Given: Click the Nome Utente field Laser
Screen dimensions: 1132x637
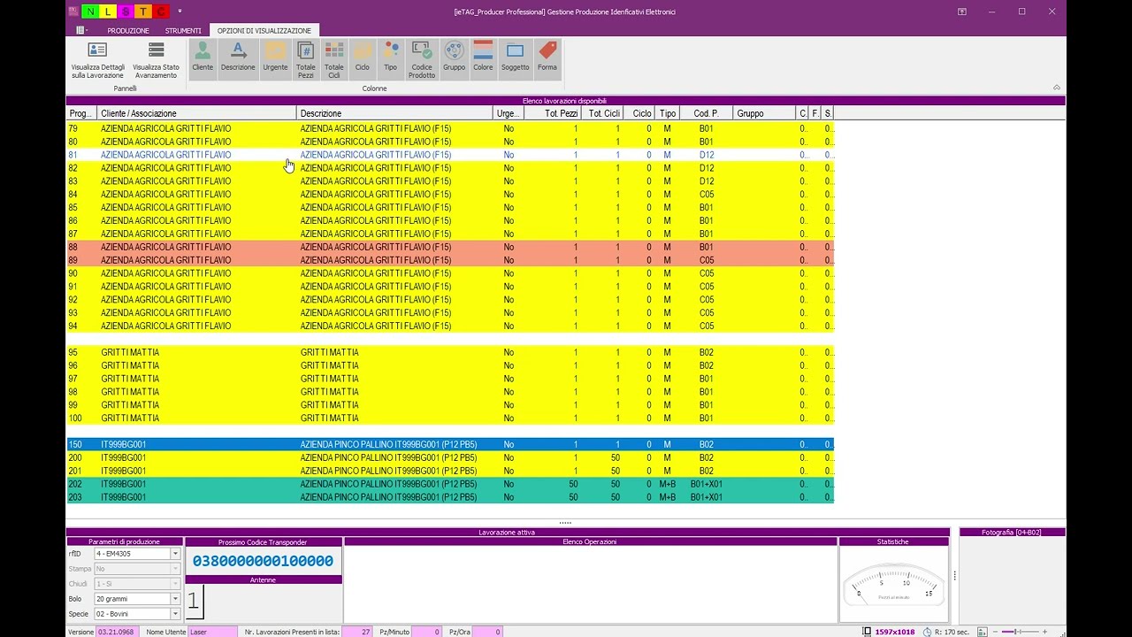Looking at the screenshot, I should [212, 632].
